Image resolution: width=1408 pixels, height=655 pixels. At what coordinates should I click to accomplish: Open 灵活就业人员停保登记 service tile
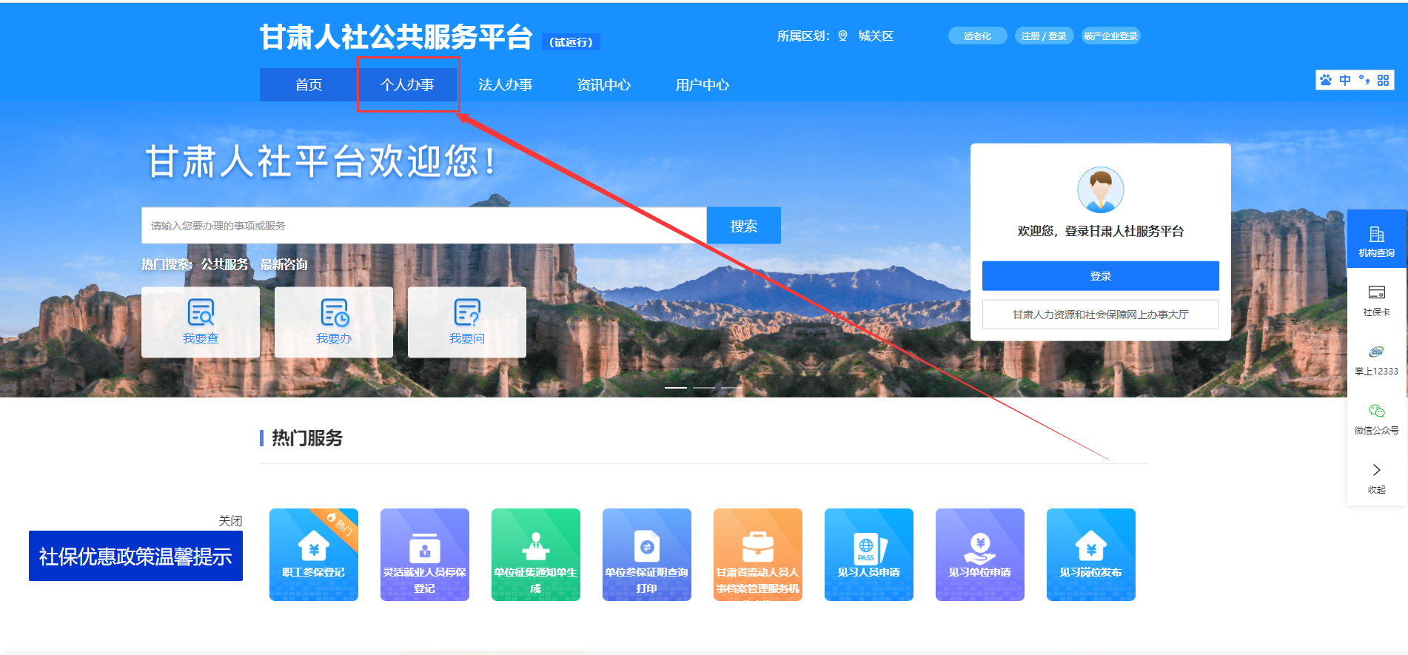pyautogui.click(x=424, y=554)
